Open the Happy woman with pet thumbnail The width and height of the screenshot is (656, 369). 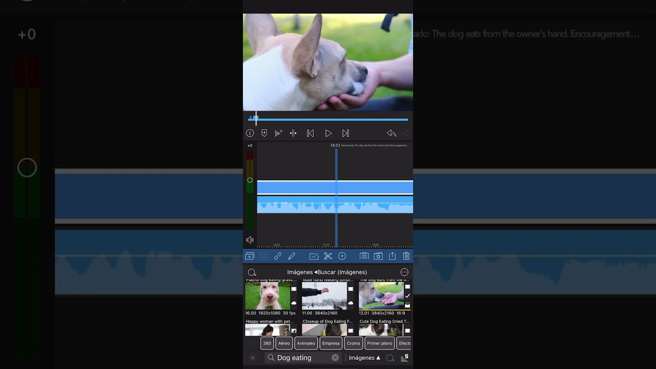click(x=268, y=330)
